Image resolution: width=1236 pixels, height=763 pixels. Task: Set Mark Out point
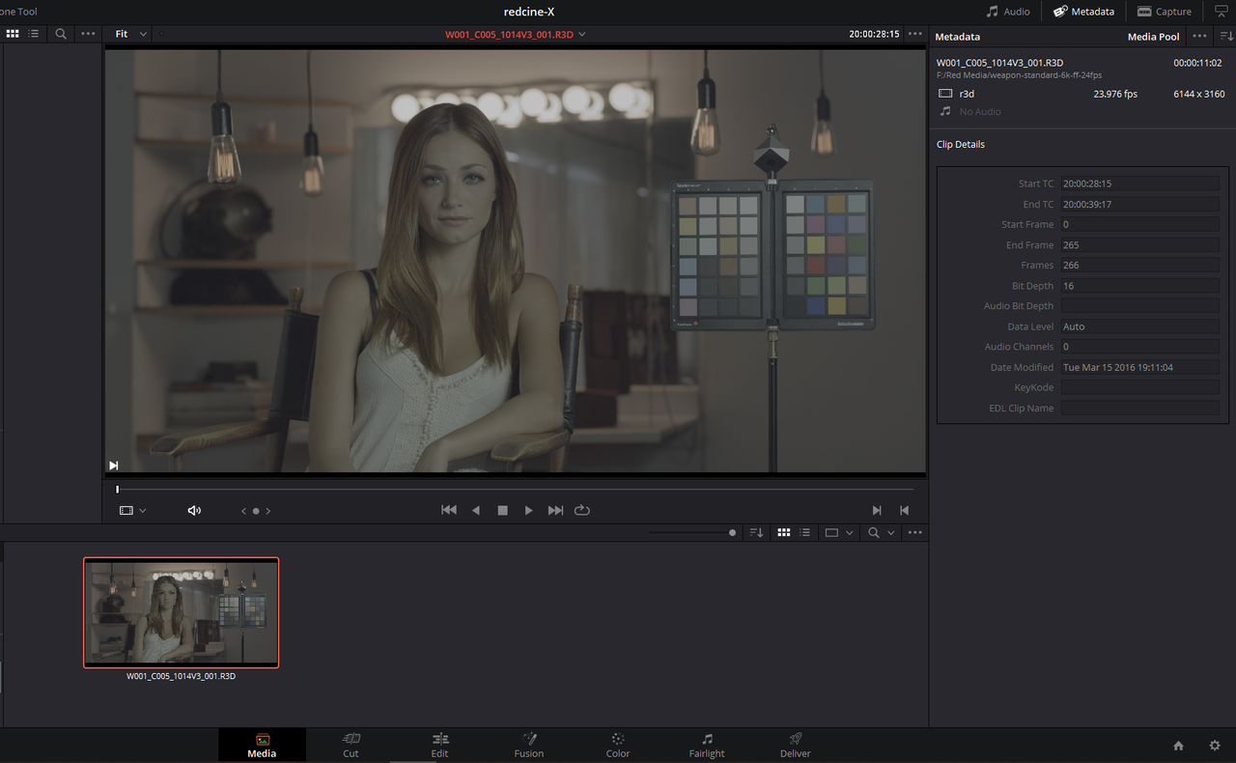click(904, 510)
